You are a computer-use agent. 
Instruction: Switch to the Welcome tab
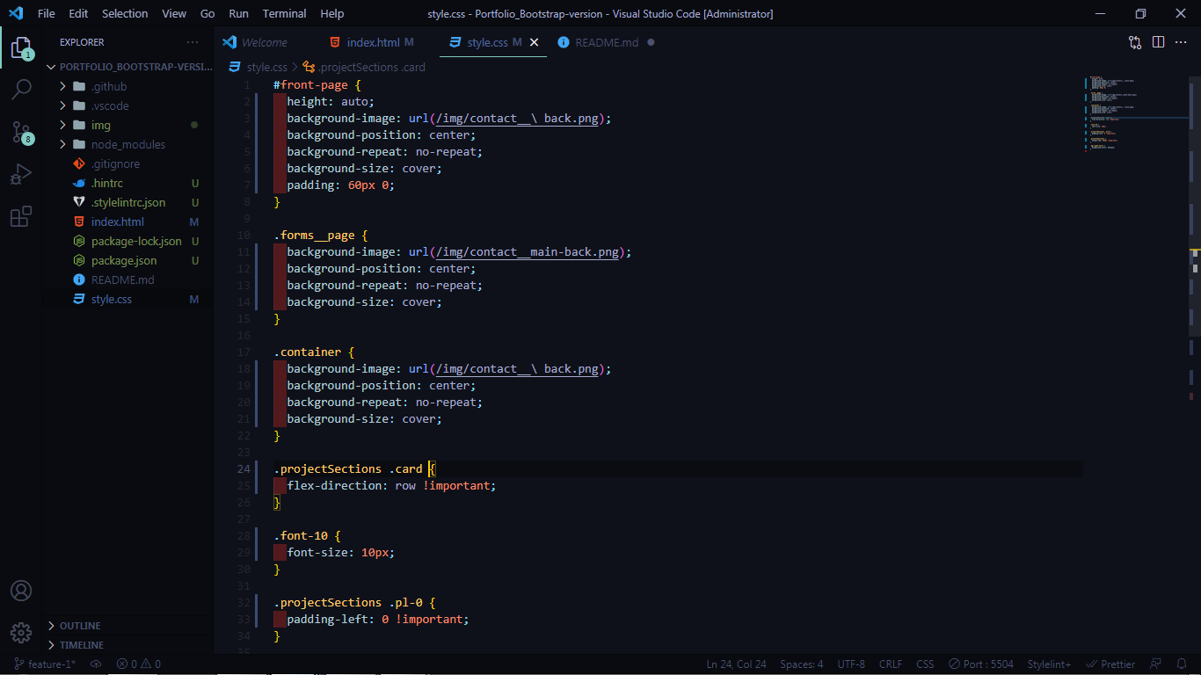266,42
